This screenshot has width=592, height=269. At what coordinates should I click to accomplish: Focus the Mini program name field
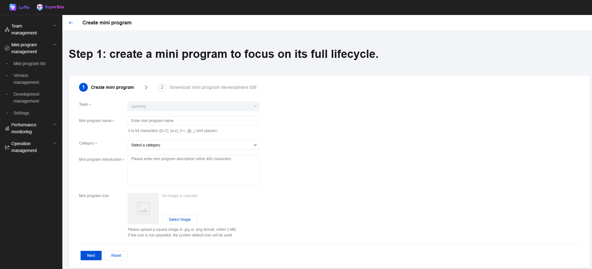pyautogui.click(x=193, y=121)
